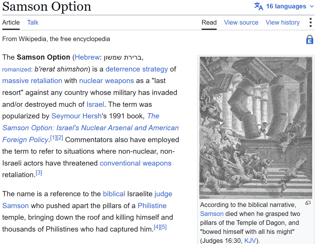
Task: Select the Read tab
Action: coord(209,23)
